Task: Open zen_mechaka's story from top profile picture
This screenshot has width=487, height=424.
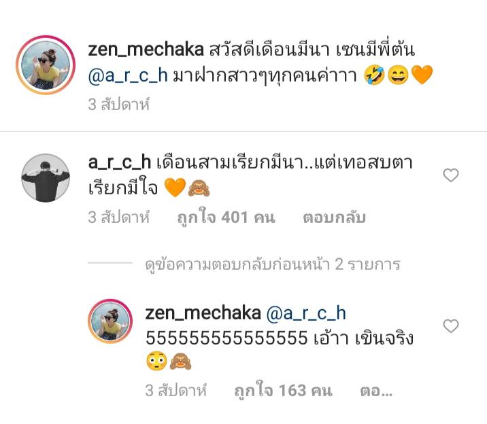Action: tap(46, 65)
